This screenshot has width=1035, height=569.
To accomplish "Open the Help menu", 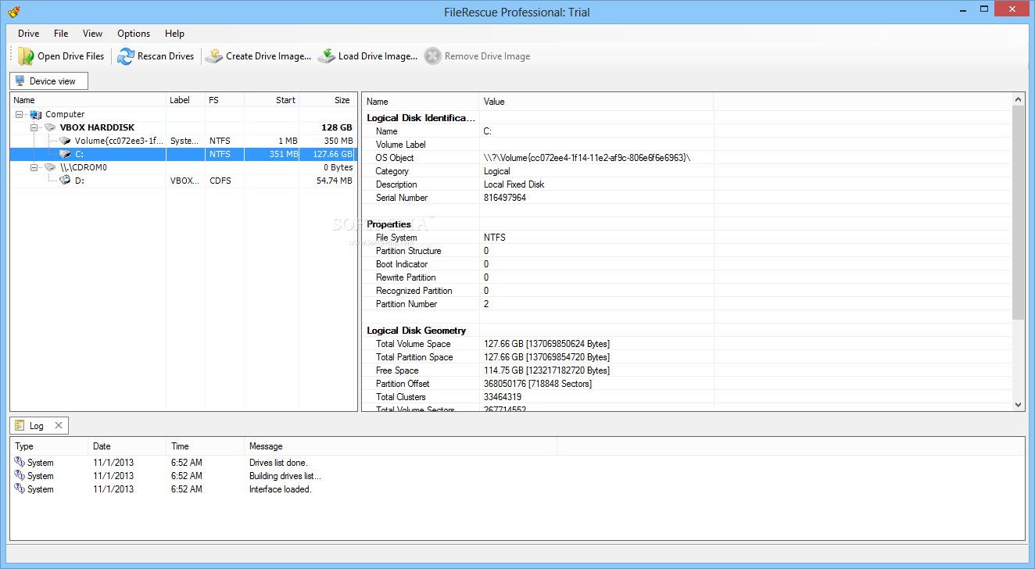I will 174,34.
